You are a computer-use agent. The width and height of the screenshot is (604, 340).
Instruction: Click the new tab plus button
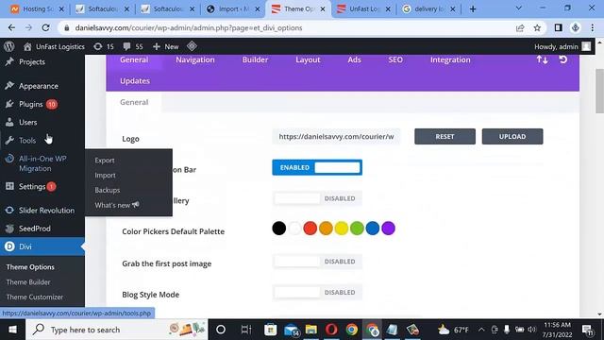[x=473, y=8]
